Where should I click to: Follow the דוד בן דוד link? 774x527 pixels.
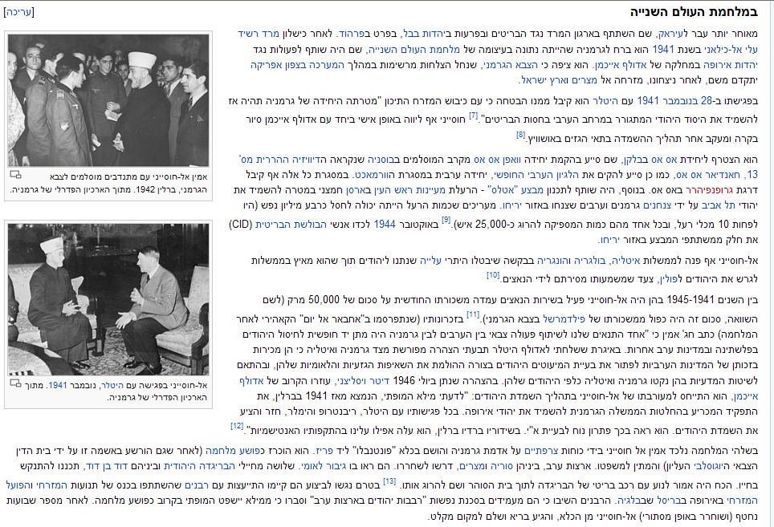(106, 466)
